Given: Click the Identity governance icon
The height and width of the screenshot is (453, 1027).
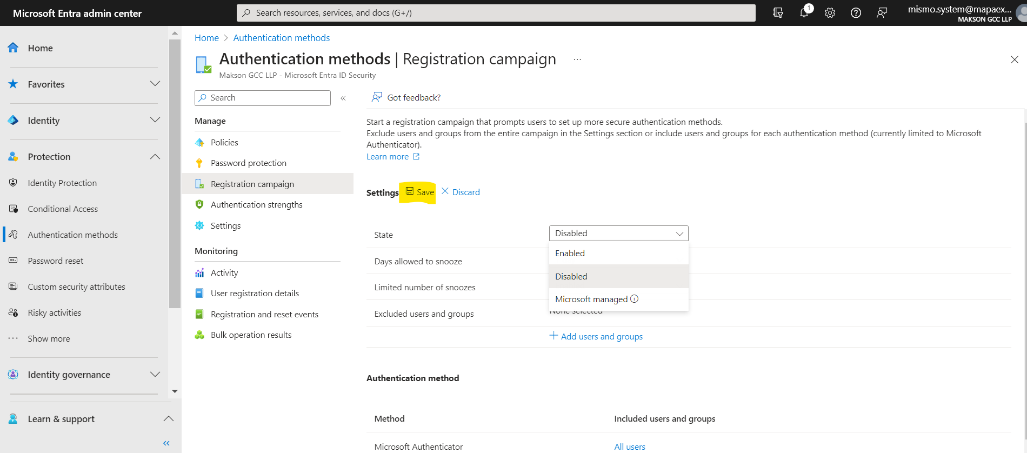Looking at the screenshot, I should click(x=14, y=374).
